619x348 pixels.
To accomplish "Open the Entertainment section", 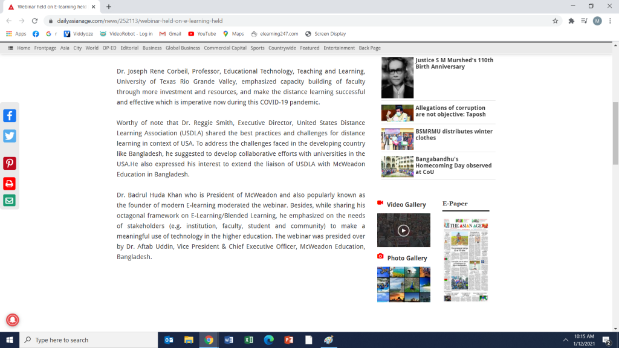I will (339, 48).
